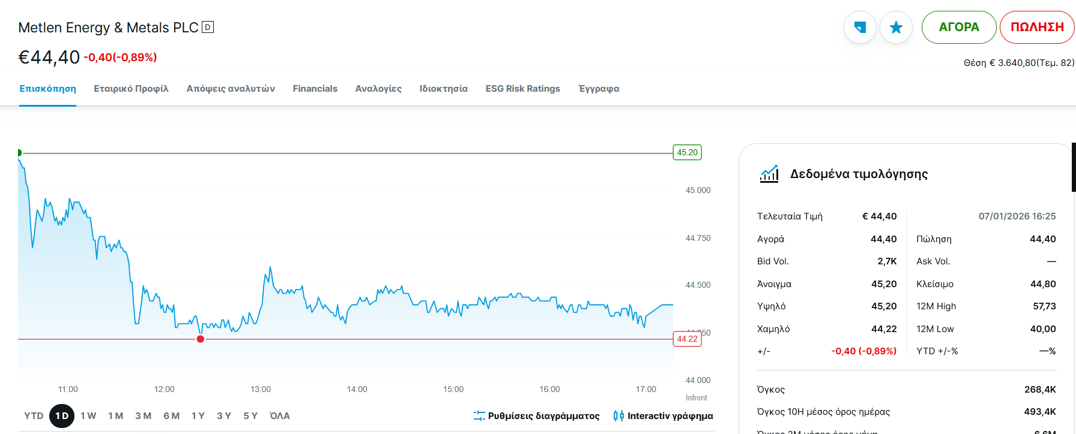
Task: Switch chart range to 1W
Action: pos(88,415)
